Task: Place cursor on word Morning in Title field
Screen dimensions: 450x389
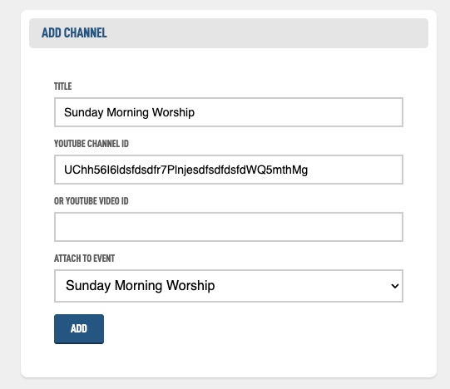Action: pyautogui.click(x=127, y=112)
